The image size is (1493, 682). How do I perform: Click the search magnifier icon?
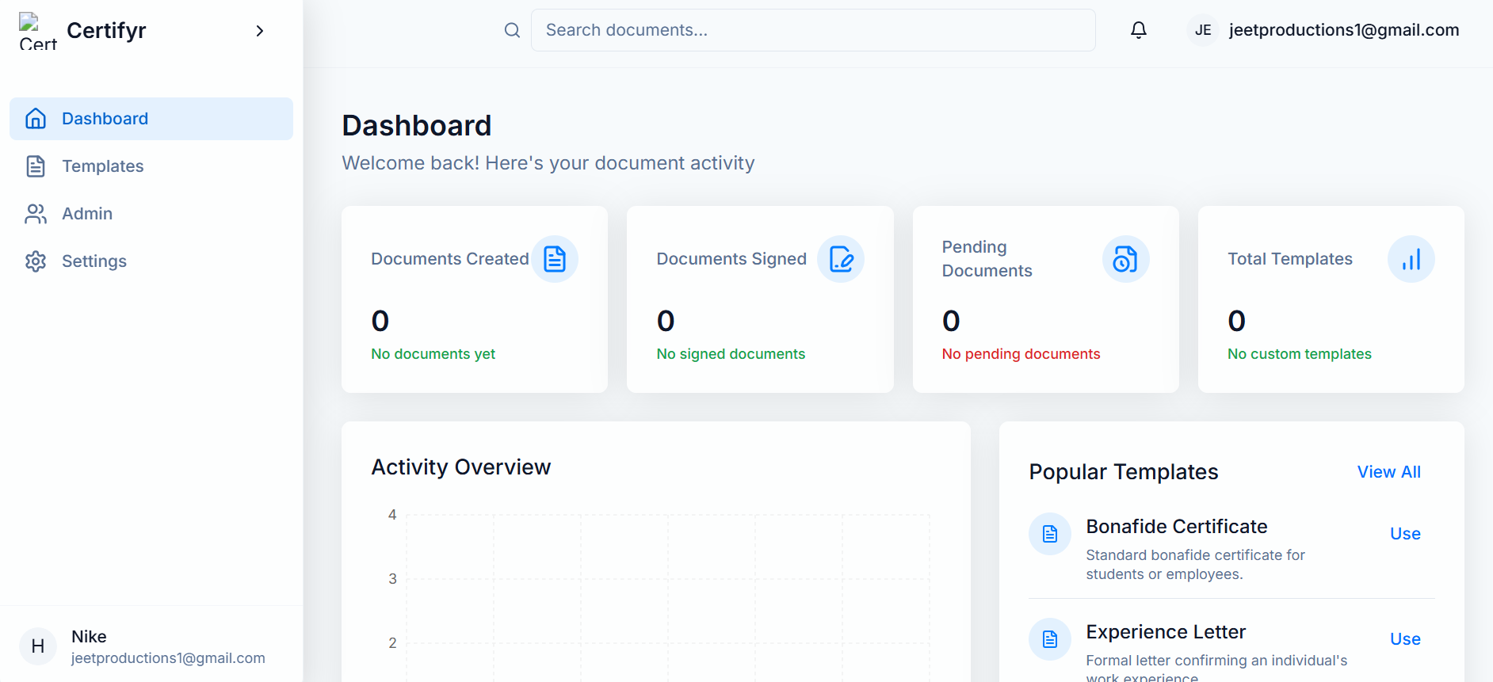[x=512, y=30]
